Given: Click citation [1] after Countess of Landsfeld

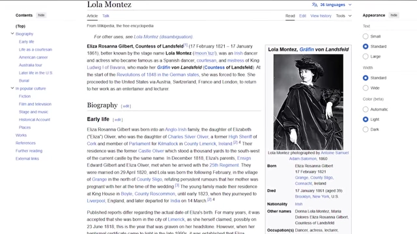Looking at the screenshot, I should pos(186,45).
